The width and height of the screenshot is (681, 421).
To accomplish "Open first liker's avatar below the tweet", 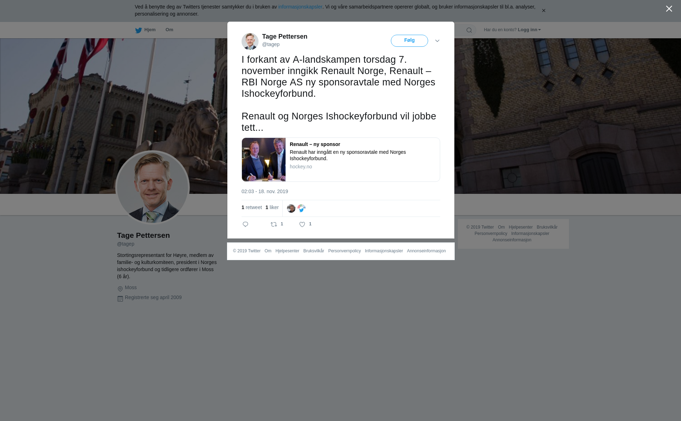I will point(291,208).
